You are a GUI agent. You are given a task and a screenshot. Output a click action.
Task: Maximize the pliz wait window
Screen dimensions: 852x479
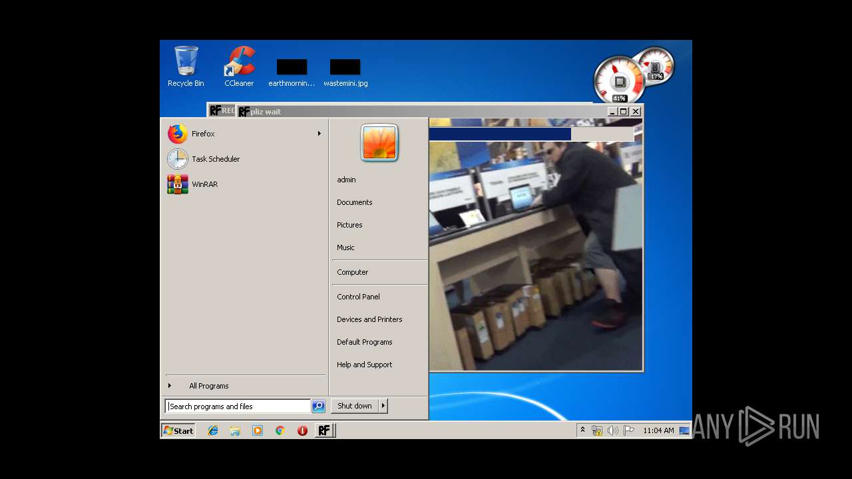click(624, 112)
